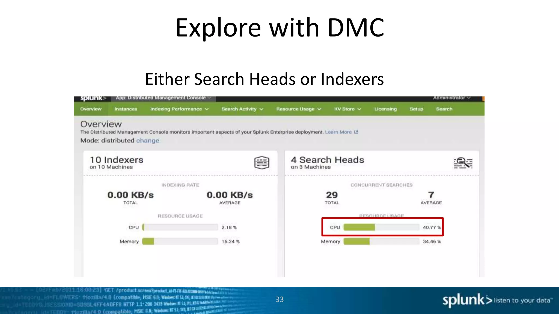
Task: Click the CONCURRENT SEARCHES label
Action: pyautogui.click(x=382, y=185)
